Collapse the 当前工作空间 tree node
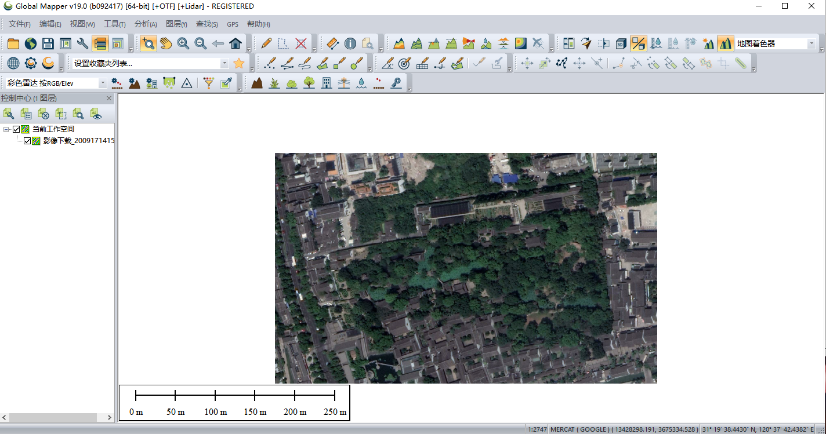 click(6, 129)
